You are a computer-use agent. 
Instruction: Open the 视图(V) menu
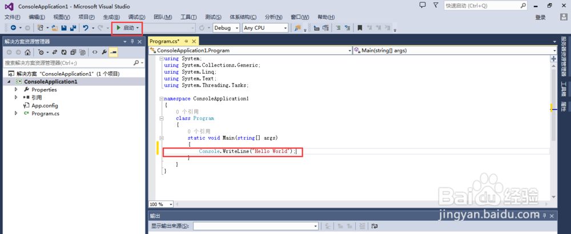pos(62,17)
